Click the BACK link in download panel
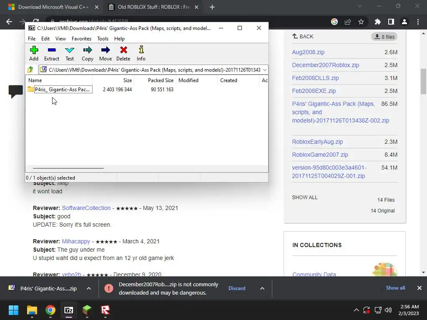Viewport: 427px width, 320px height. click(x=303, y=37)
